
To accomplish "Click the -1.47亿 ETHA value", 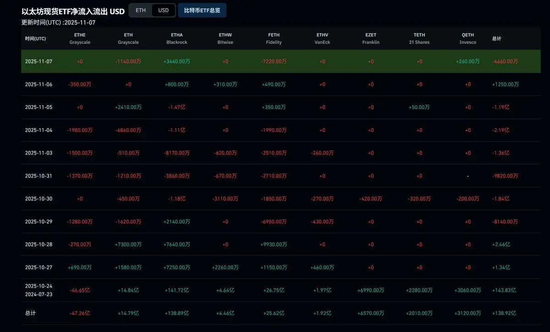I will [176, 107].
